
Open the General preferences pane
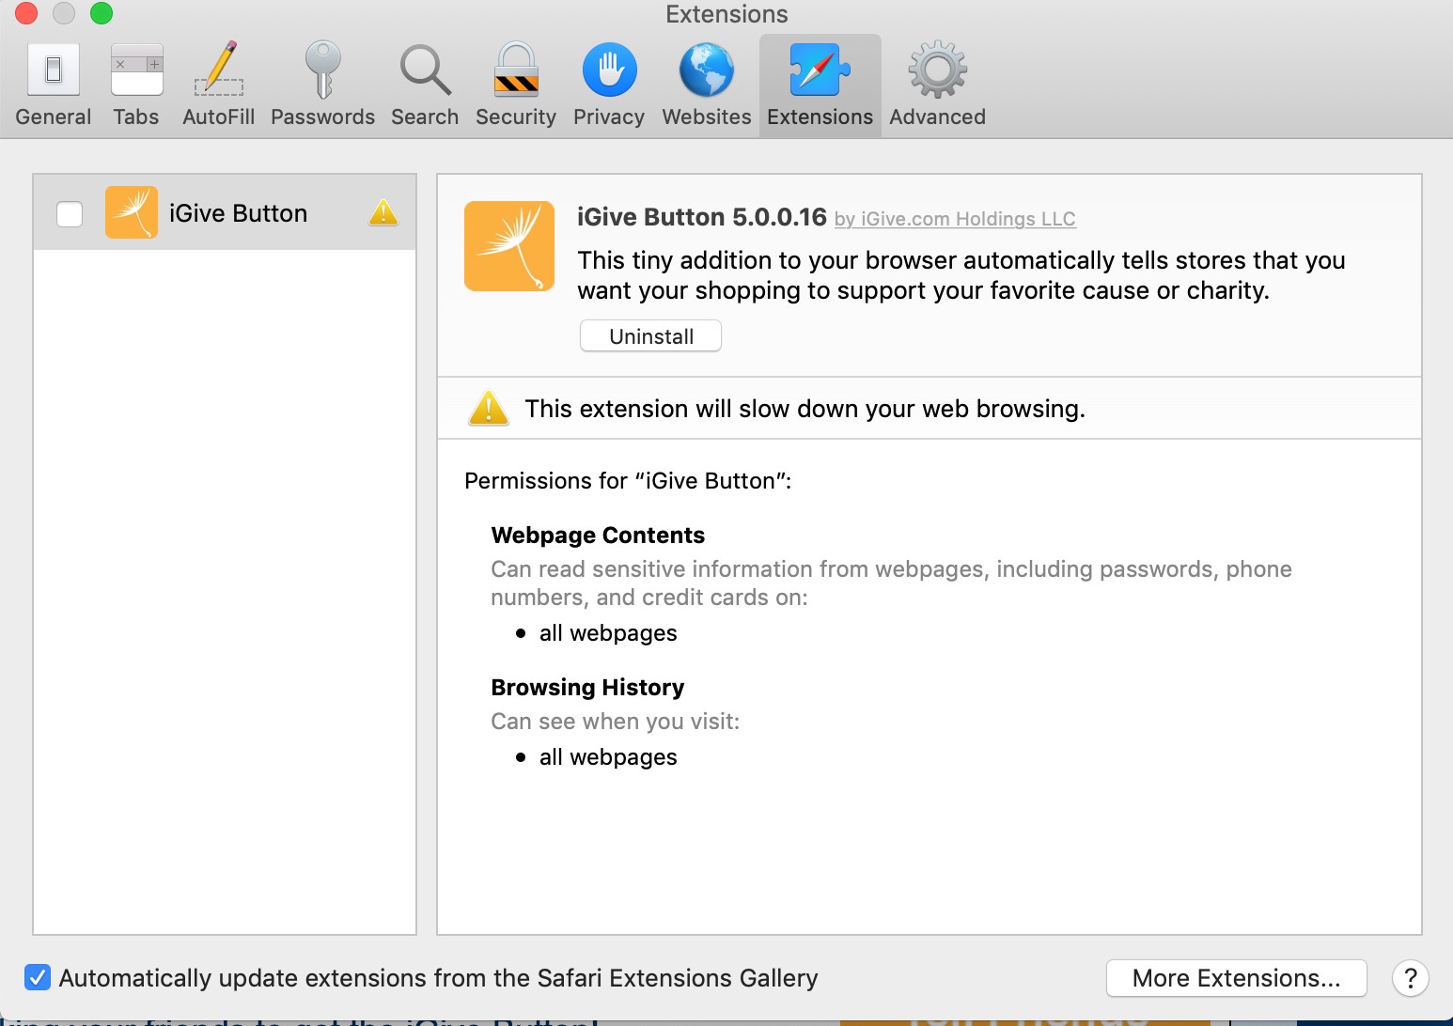point(54,85)
